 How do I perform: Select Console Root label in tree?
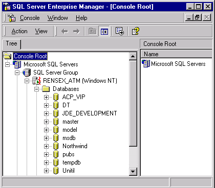point(30,56)
